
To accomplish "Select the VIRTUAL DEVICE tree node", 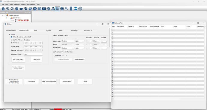I will tap(23, 20).
